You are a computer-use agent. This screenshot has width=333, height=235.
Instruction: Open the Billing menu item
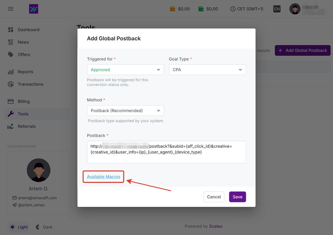pos(24,102)
